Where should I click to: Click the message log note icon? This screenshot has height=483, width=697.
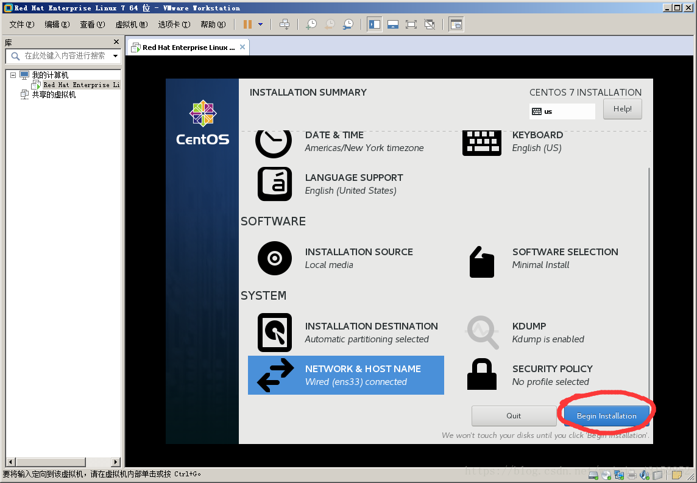pyautogui.click(x=676, y=476)
